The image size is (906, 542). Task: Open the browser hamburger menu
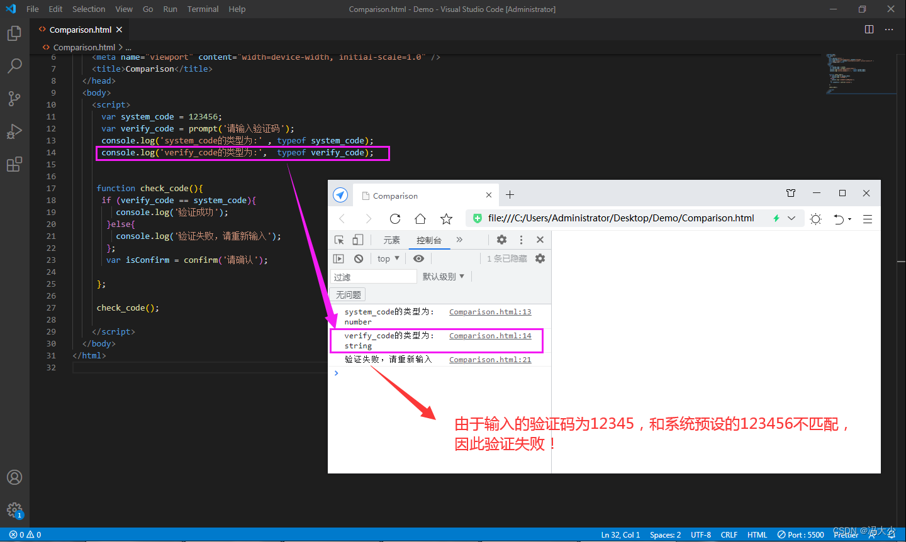click(x=868, y=219)
